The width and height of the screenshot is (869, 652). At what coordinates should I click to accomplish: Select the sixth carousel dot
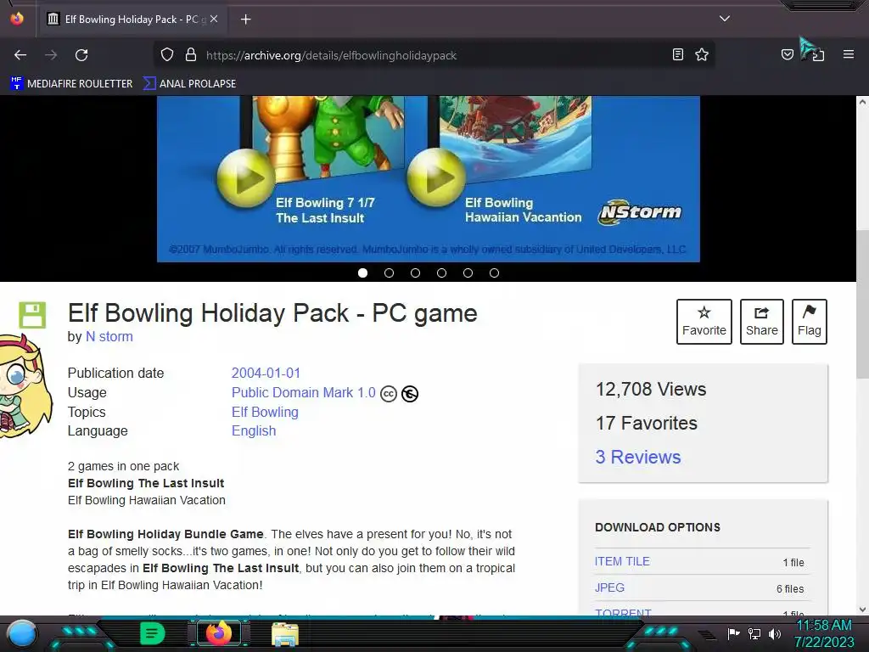[495, 273]
